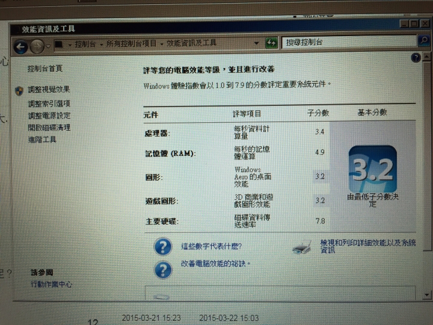Open 調整視覺效果 link
433x325 pixels.
click(x=49, y=90)
